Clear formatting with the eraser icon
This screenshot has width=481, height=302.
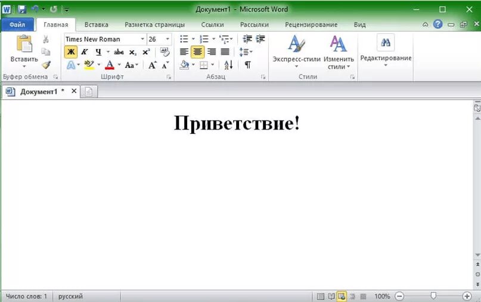[x=165, y=52]
